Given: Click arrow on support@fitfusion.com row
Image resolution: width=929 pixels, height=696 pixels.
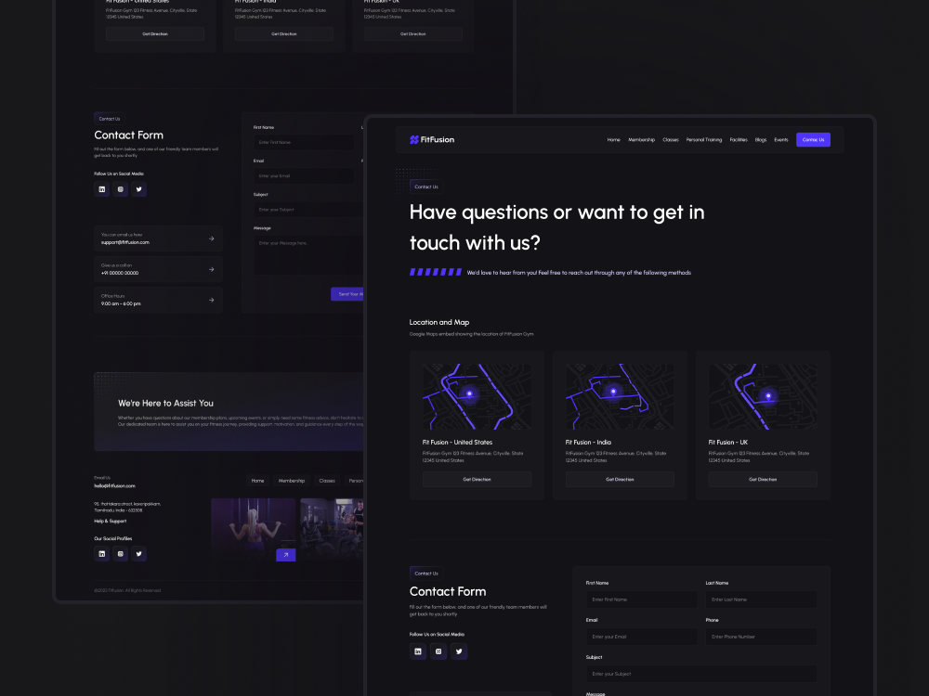Looking at the screenshot, I should coord(212,238).
